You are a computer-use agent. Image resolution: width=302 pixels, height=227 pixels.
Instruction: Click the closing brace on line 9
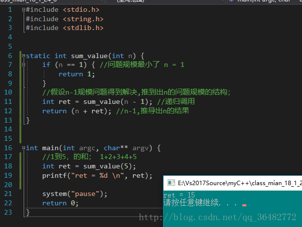(x=44, y=83)
